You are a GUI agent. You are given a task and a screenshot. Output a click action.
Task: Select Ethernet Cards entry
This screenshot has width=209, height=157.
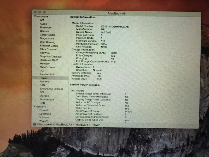click(x=49, y=46)
